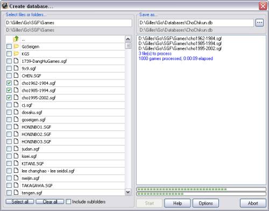This screenshot has height=211, width=269.
Task: Select the lee changhao - lee seidol.sgf entry
Action: pos(48,171)
